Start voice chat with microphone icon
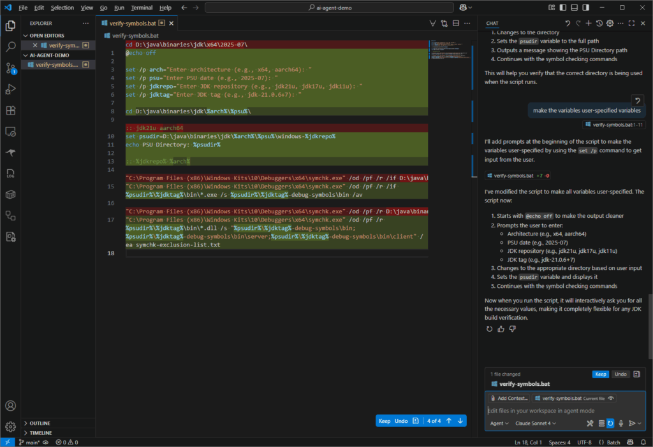Image resolution: width=653 pixels, height=447 pixels. click(620, 423)
